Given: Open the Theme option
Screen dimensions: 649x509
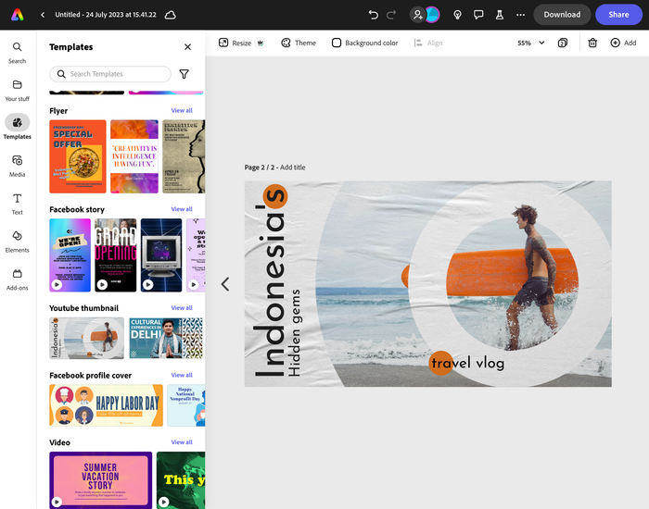Looking at the screenshot, I should [x=299, y=43].
